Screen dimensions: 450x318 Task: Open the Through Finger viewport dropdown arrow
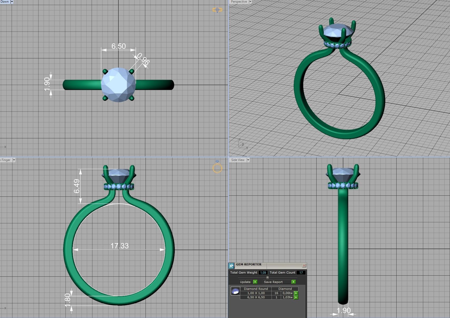[14, 160]
